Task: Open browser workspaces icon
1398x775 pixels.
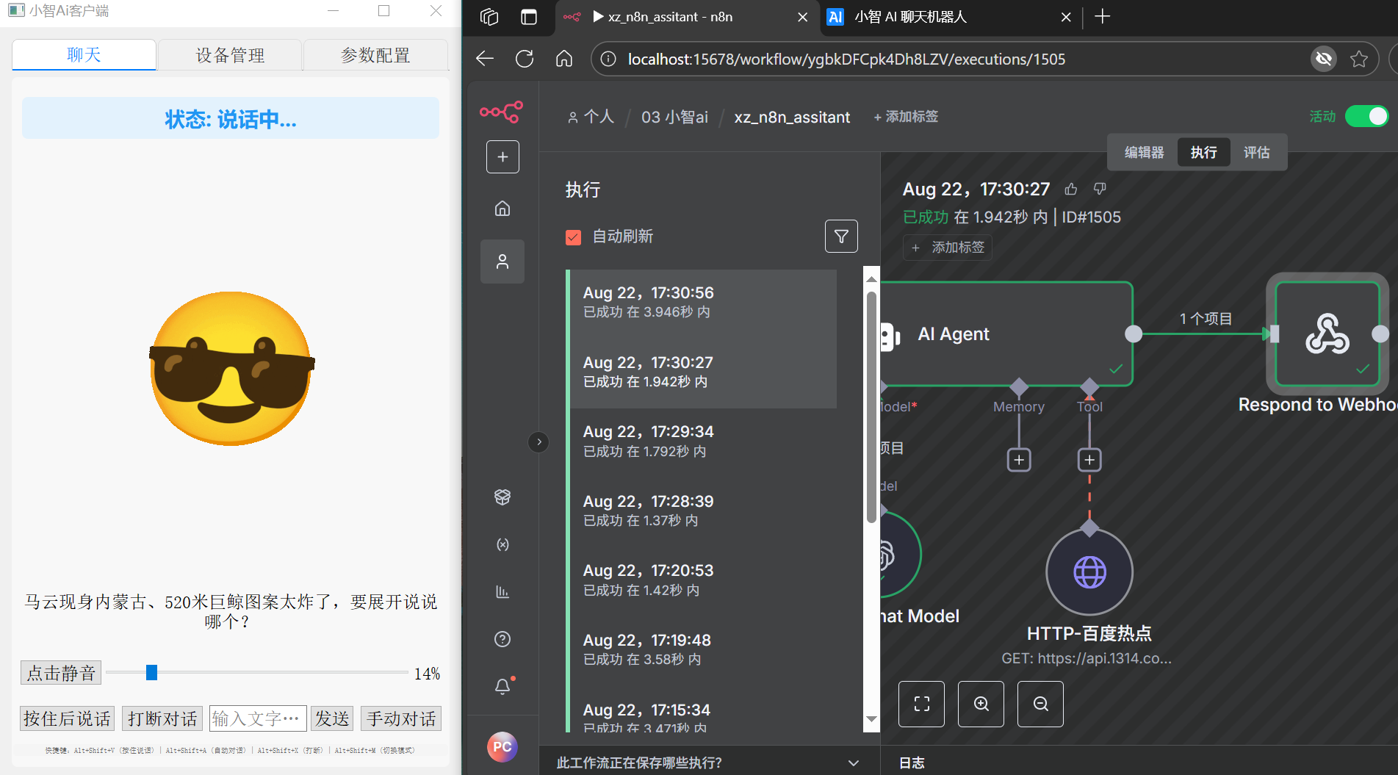Action: [489, 17]
